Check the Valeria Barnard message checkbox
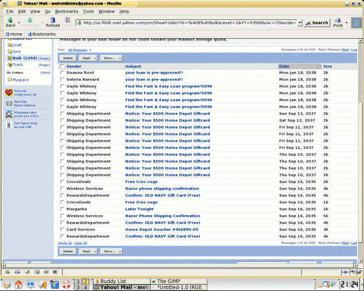 click(62, 80)
